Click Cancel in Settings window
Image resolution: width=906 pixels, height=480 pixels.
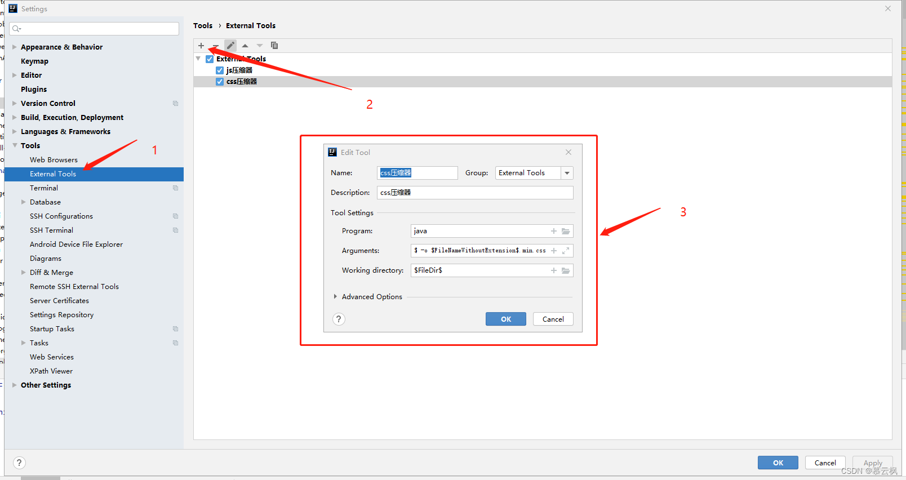825,463
